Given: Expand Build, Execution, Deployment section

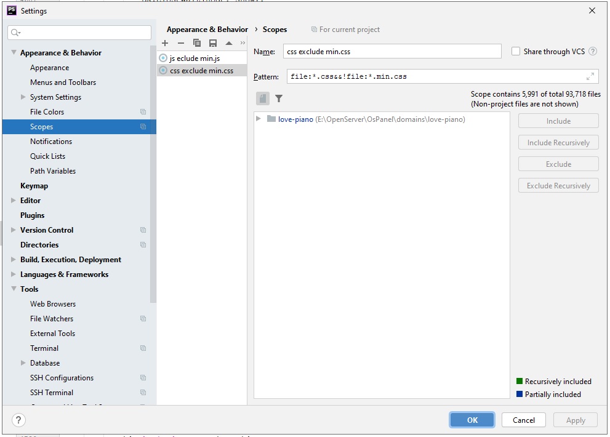Looking at the screenshot, I should (x=13, y=260).
